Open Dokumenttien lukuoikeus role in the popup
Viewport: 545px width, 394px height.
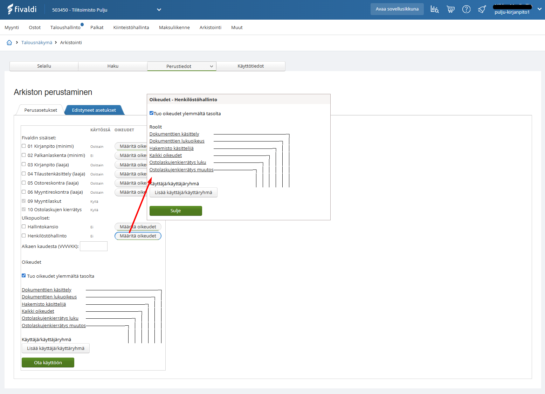pyautogui.click(x=177, y=141)
